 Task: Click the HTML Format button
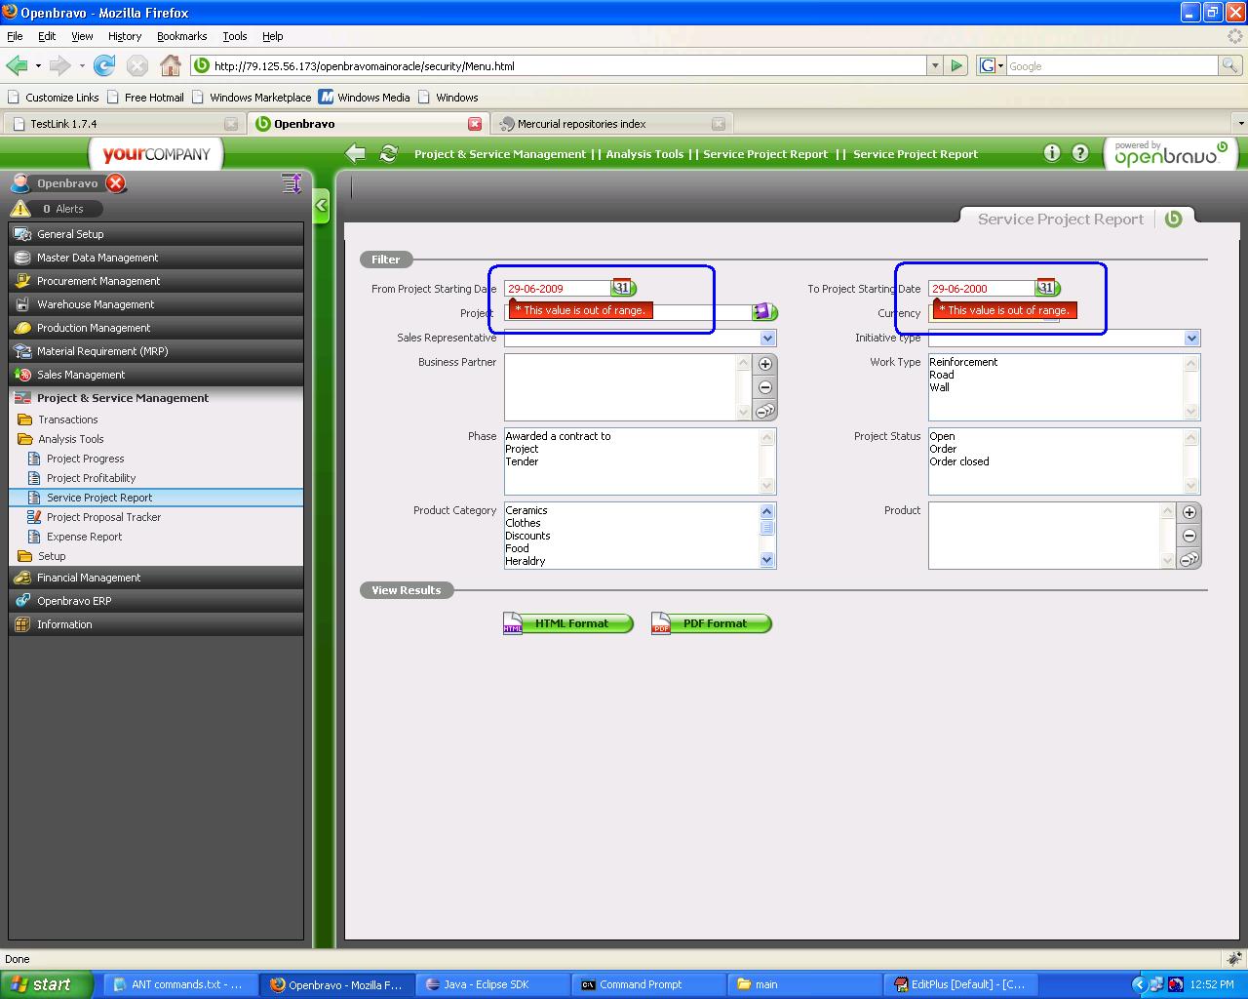point(569,623)
